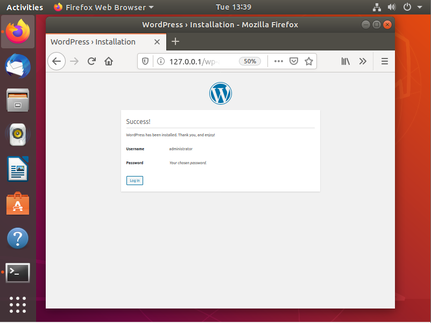Click the 'administrator' username text

click(x=181, y=149)
